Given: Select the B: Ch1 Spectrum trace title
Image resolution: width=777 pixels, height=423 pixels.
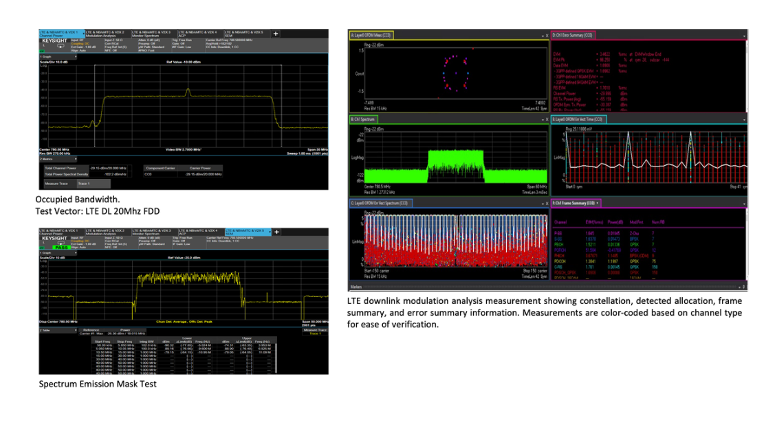Looking at the screenshot, I should [x=364, y=120].
